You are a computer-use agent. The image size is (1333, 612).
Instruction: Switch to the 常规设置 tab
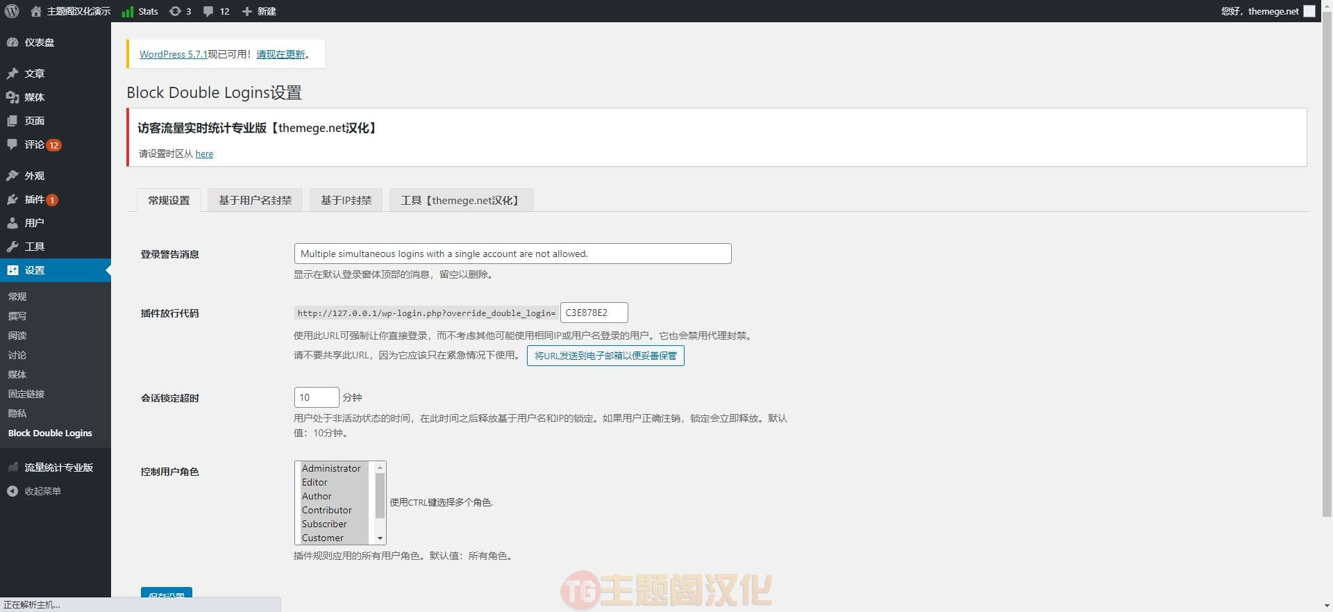click(169, 200)
